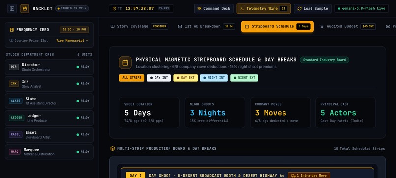Screen dimensions: 396x178
Task: Click the MARQ badge icon
Action: click(x=15, y=152)
